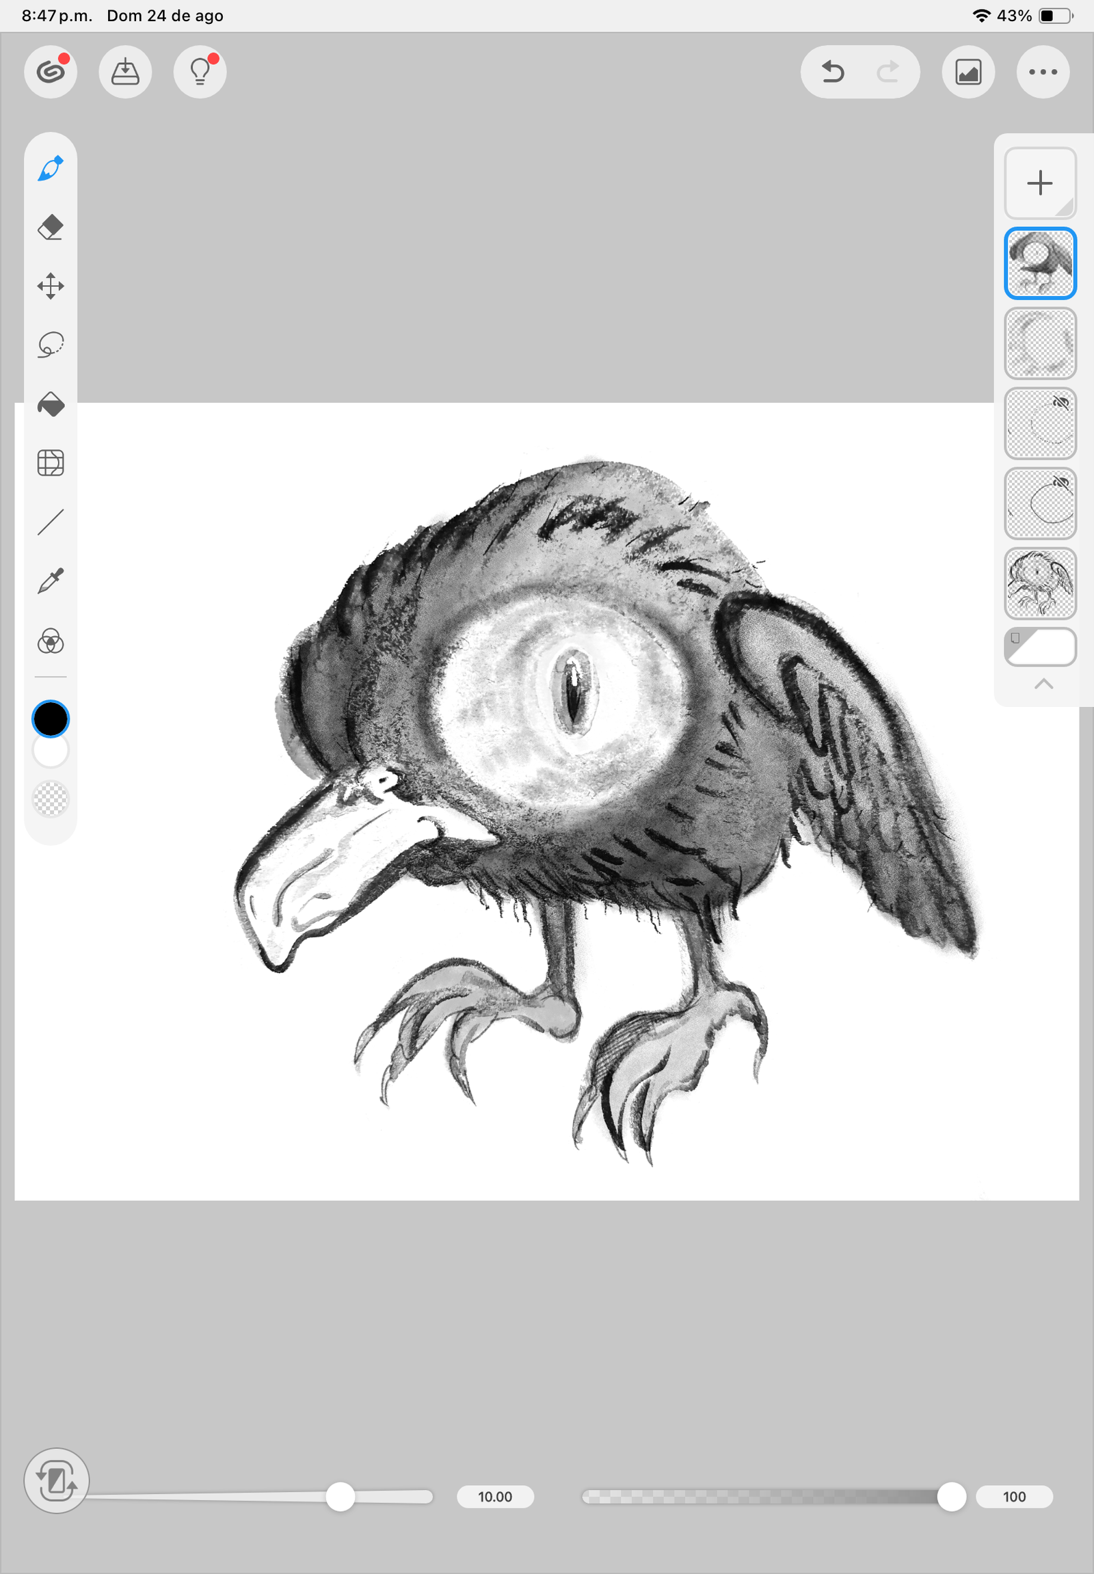Screen dimensions: 1094x1574
Task: Open the lightbulb tips icon
Action: pos(200,72)
